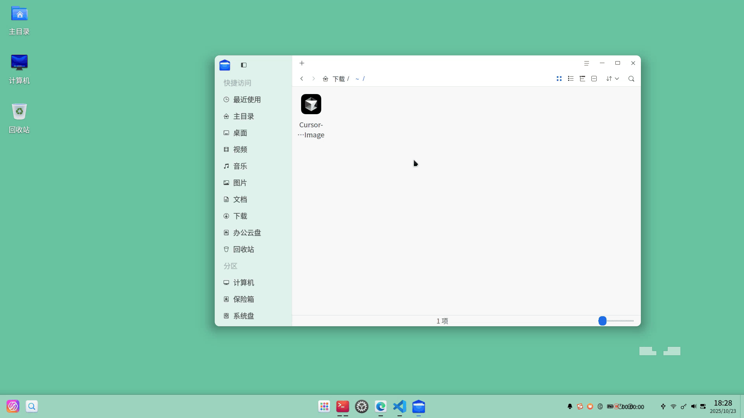
Task: Go back with the left arrow
Action: click(x=301, y=79)
